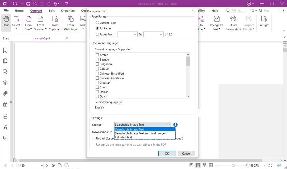Enter full screen mode

270,165
